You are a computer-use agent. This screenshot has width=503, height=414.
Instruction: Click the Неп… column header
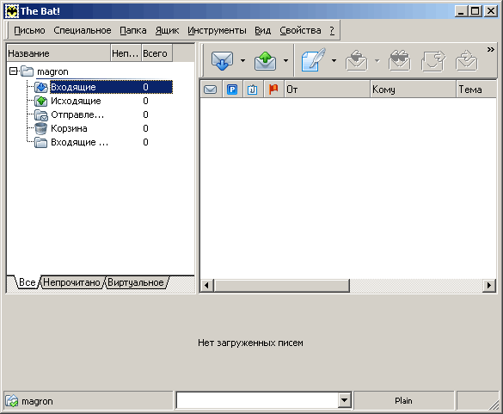(126, 53)
